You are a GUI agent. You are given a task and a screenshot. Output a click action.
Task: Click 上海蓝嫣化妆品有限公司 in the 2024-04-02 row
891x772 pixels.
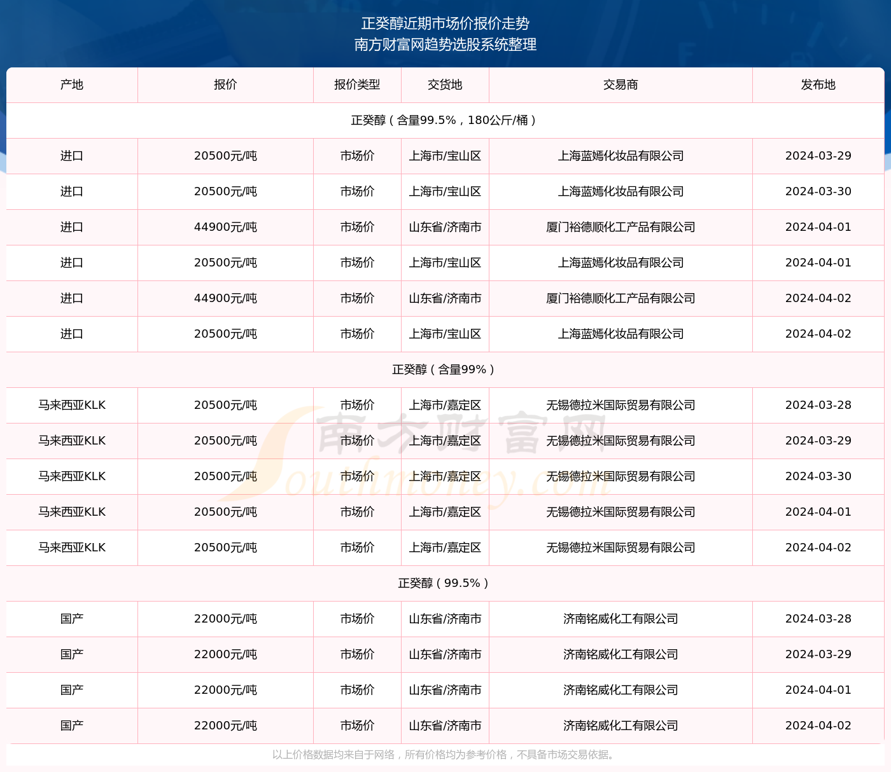pos(621,334)
